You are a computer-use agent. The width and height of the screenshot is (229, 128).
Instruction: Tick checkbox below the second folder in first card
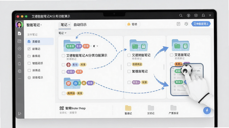point(64,93)
